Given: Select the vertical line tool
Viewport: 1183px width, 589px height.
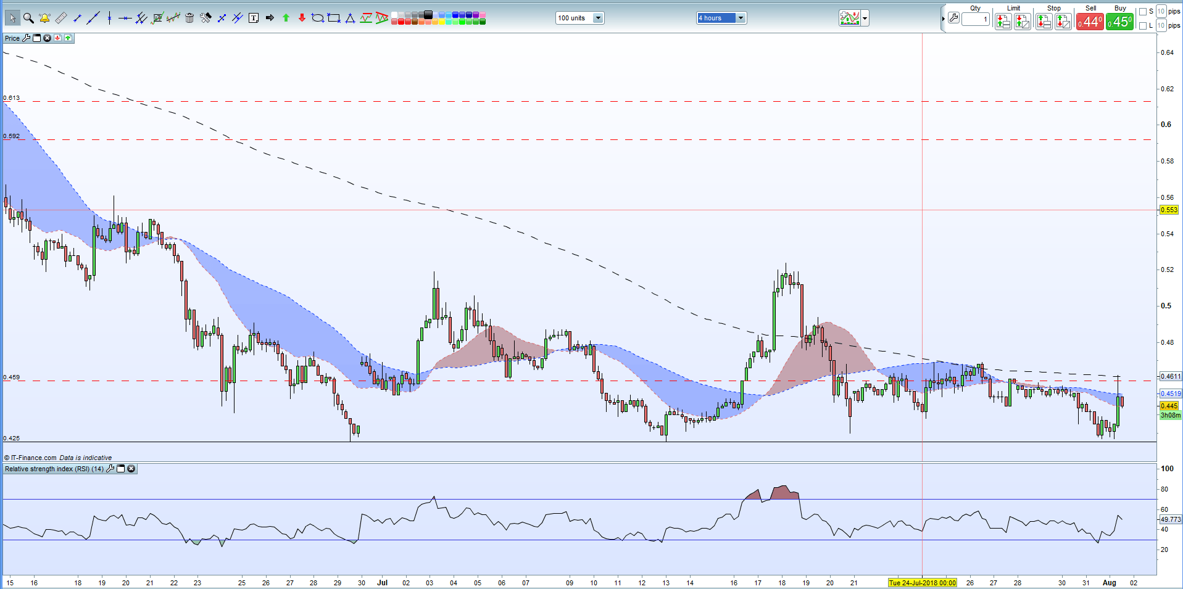Looking at the screenshot, I should pyautogui.click(x=109, y=18).
